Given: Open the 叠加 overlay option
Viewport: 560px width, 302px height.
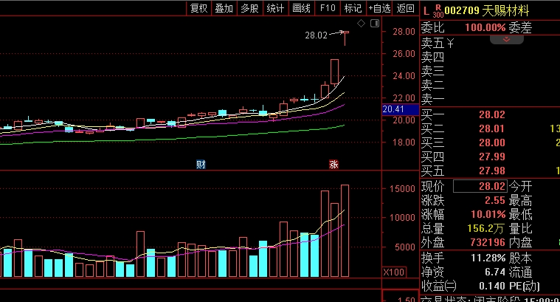Looking at the screenshot, I should tap(224, 8).
